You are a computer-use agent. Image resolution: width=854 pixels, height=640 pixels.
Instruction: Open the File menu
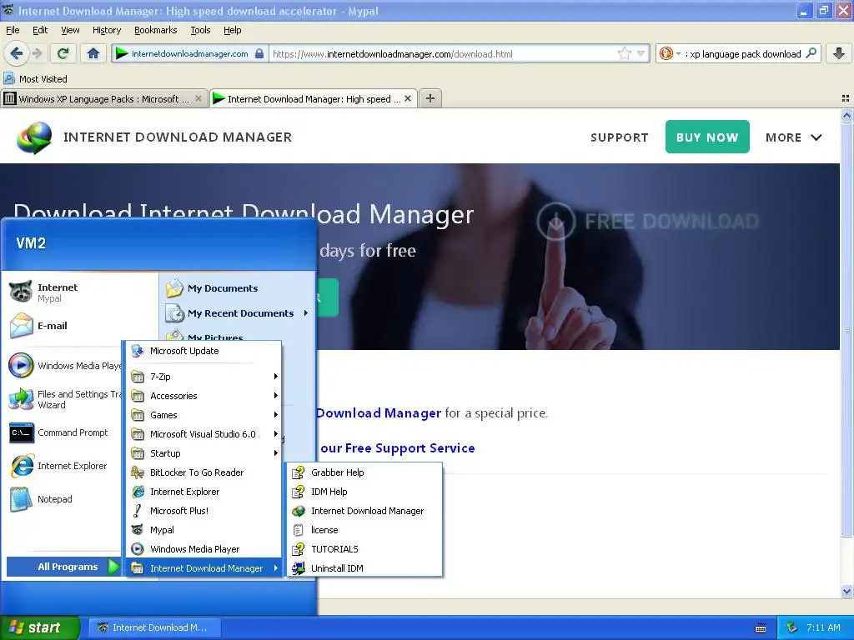tap(13, 30)
